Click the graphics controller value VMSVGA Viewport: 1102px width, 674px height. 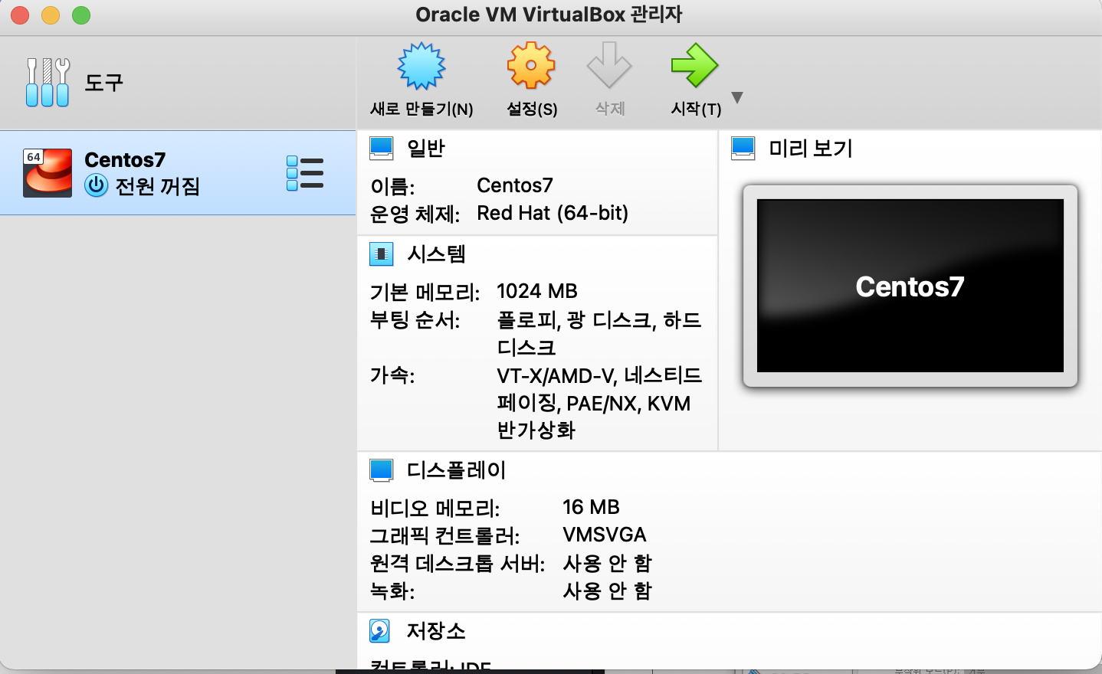click(x=605, y=535)
